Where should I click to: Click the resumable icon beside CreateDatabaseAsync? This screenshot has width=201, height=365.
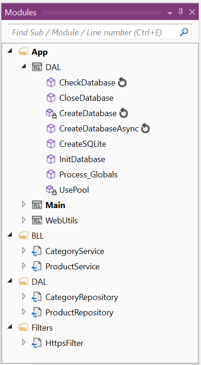coord(145,129)
